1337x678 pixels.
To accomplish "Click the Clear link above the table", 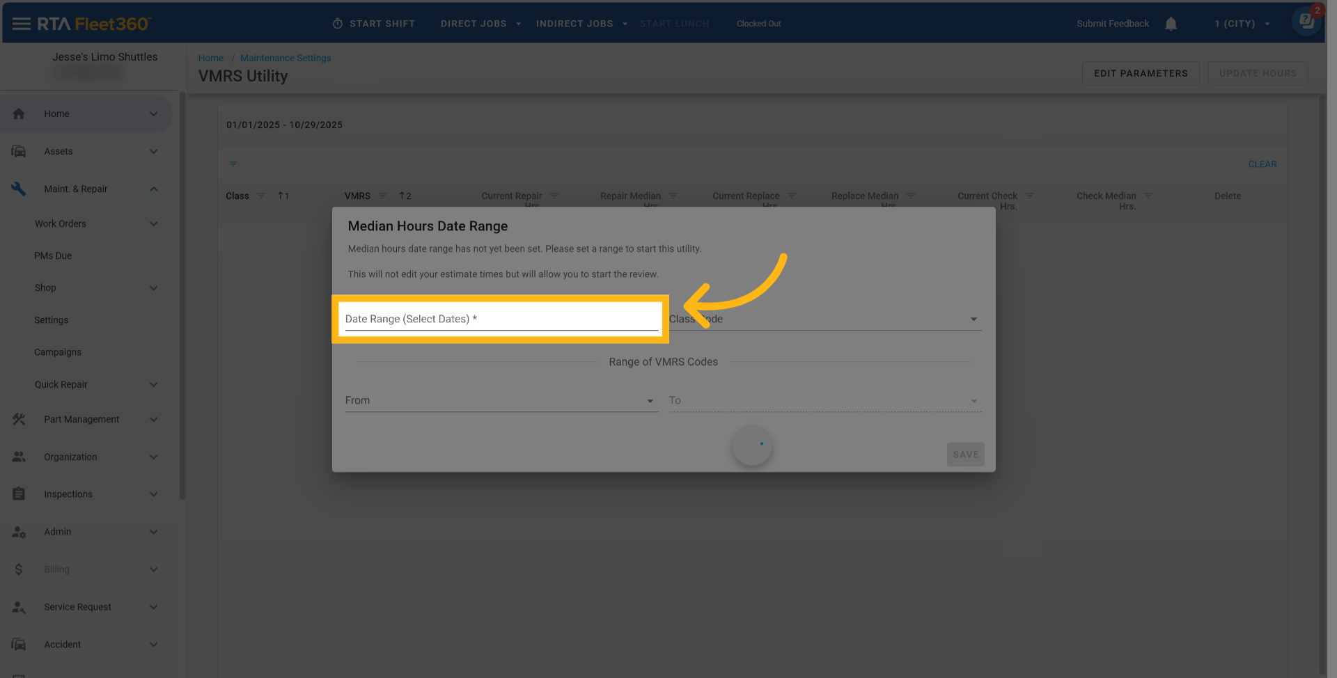I will pyautogui.click(x=1262, y=164).
